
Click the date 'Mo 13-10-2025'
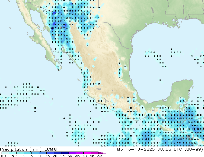[x=136, y=149]
